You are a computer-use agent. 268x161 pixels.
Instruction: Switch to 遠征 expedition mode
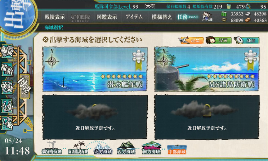click(247, 40)
